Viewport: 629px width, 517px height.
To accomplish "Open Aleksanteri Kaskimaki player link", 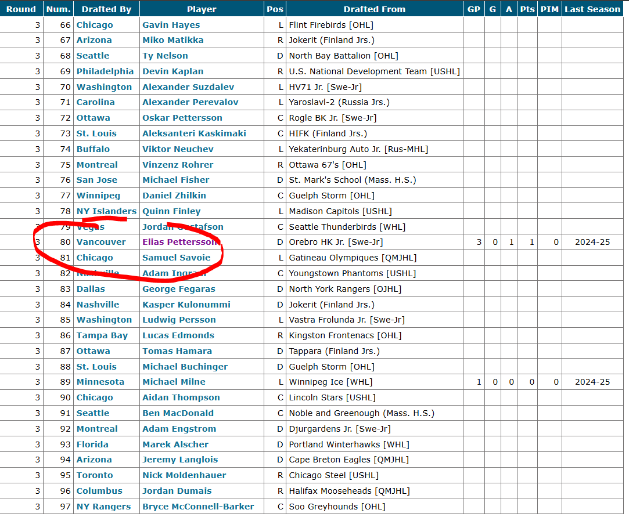I will tap(194, 133).
